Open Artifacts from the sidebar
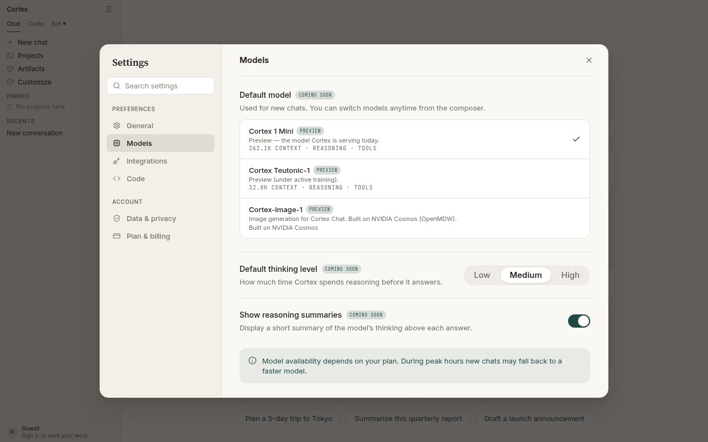708x442 pixels. tap(60, 69)
